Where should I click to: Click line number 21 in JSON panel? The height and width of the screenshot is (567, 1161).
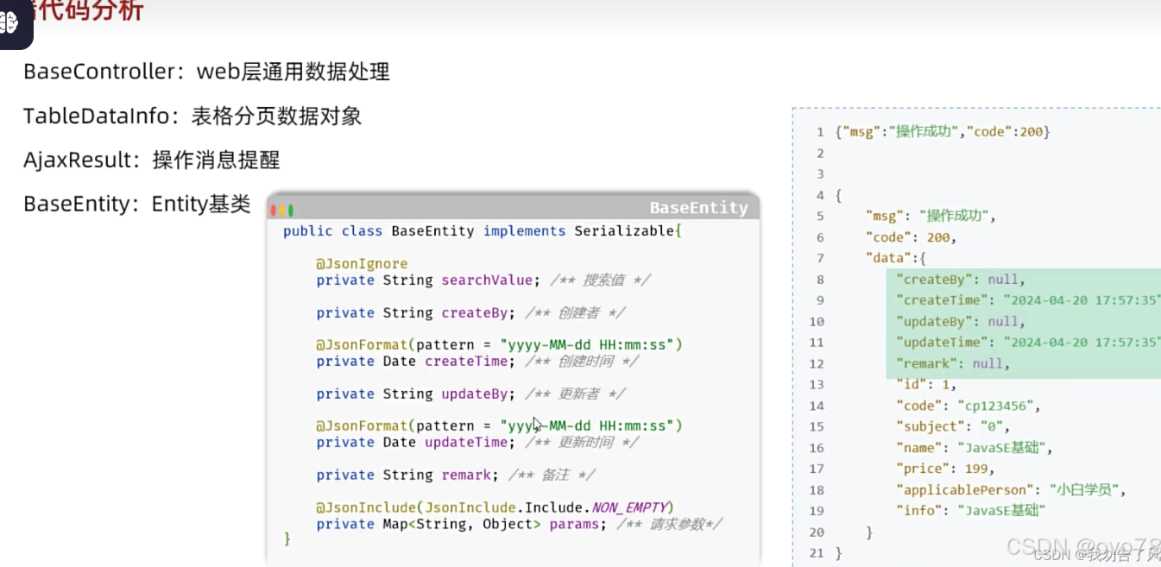817,553
